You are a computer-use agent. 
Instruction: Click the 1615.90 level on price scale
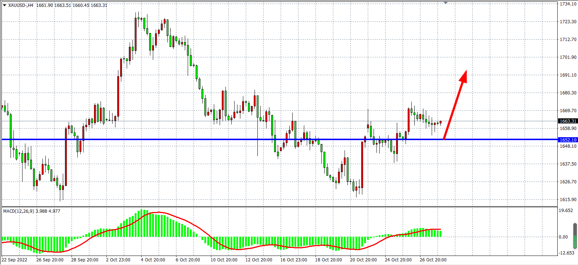tap(568, 200)
